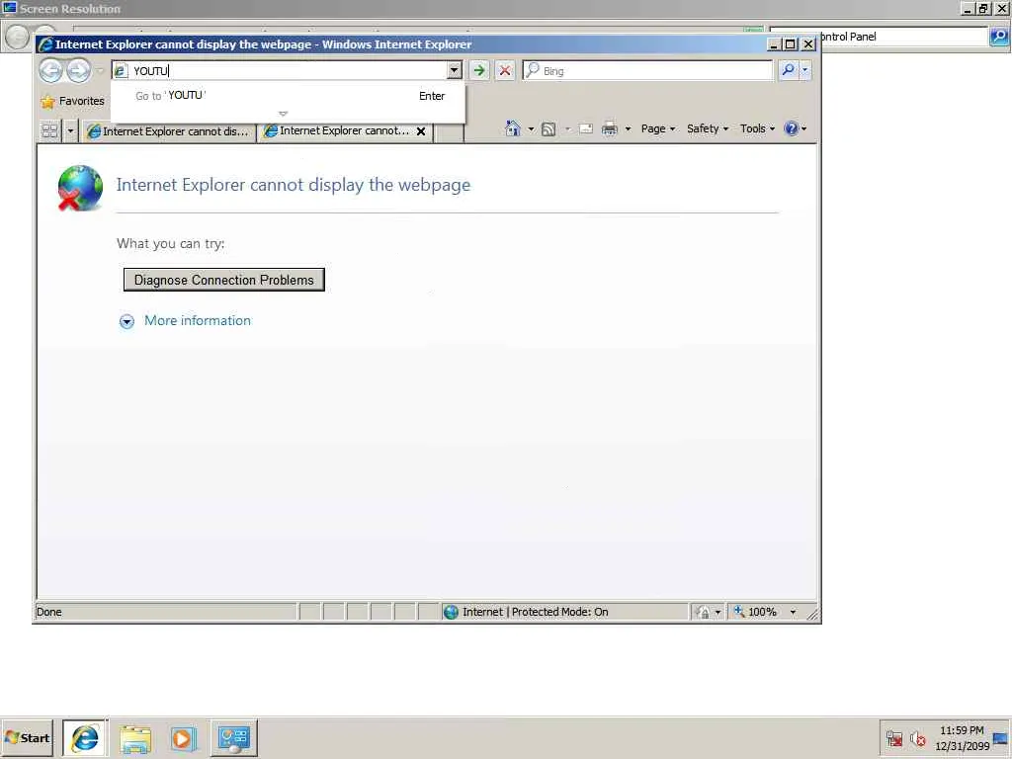Screen dimensions: 1012x759
Task: Go back with the Back arrow button
Action: point(51,70)
